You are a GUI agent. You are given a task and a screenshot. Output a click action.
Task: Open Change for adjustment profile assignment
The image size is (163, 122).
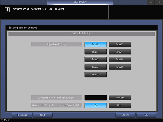pyautogui.click(x=120, y=97)
